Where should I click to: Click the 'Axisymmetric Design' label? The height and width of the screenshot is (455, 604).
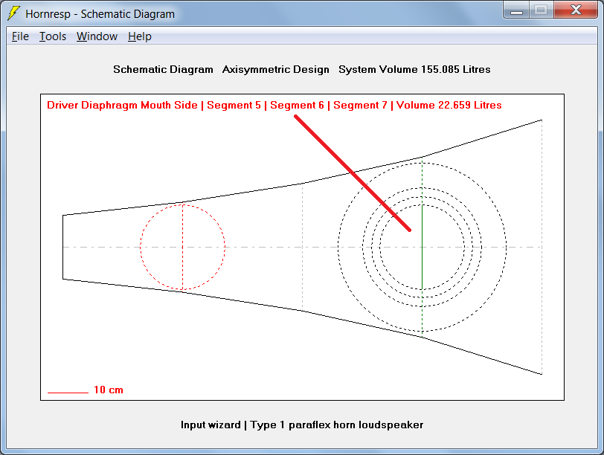275,69
